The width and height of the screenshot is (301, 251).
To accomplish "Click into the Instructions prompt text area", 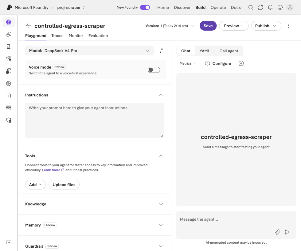I will [x=95, y=120].
